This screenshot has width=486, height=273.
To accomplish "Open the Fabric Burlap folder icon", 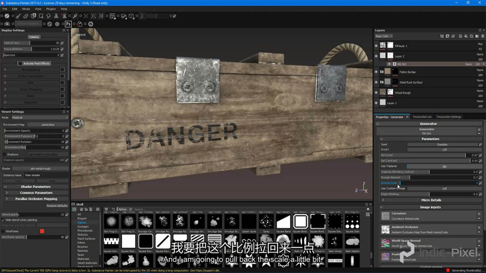I will (382, 72).
